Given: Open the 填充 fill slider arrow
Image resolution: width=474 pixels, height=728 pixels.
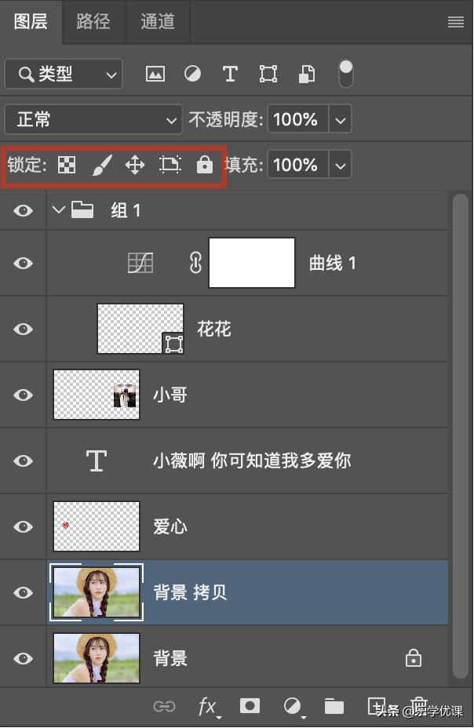Looking at the screenshot, I should coord(341,165).
